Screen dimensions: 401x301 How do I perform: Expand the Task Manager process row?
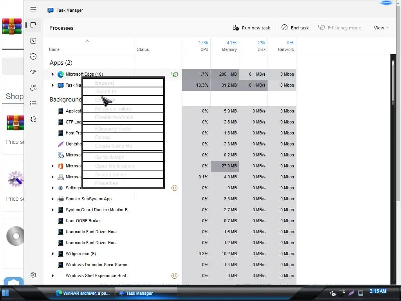click(x=52, y=85)
